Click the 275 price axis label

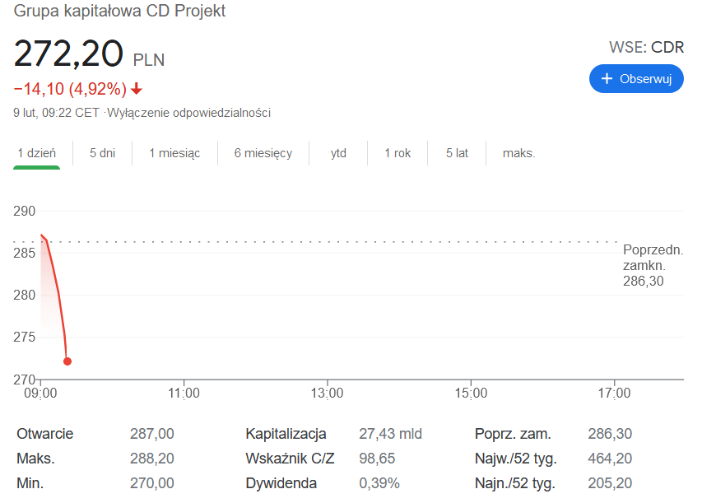(x=24, y=338)
